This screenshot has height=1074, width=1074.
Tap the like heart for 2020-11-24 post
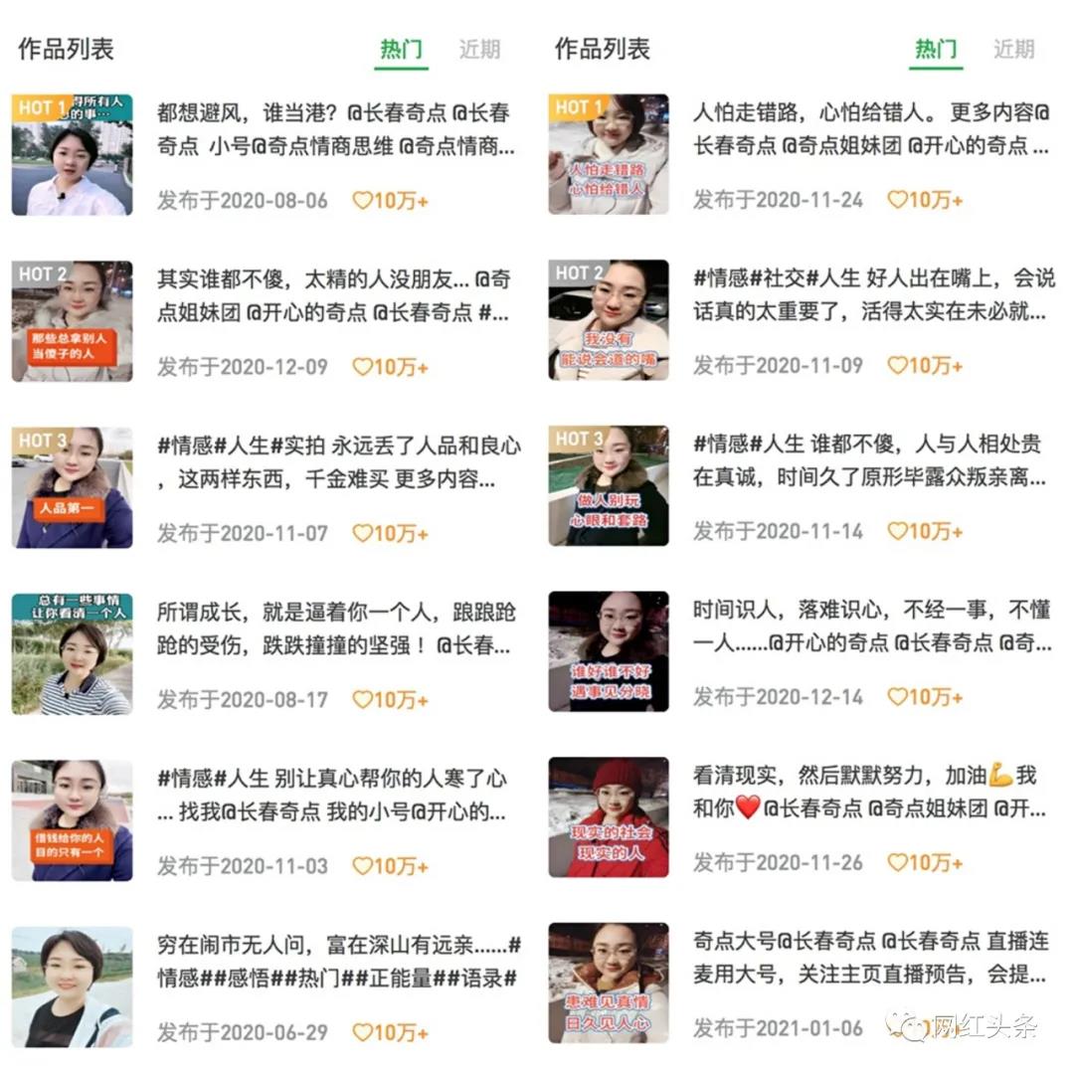click(x=897, y=199)
